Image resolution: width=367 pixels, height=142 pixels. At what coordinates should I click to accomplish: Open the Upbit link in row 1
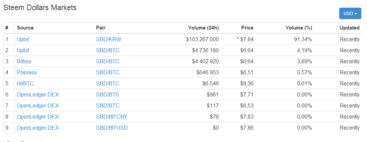23,39
